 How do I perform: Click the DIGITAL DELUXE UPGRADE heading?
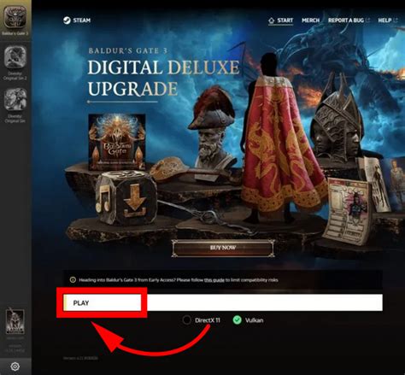[x=163, y=78]
